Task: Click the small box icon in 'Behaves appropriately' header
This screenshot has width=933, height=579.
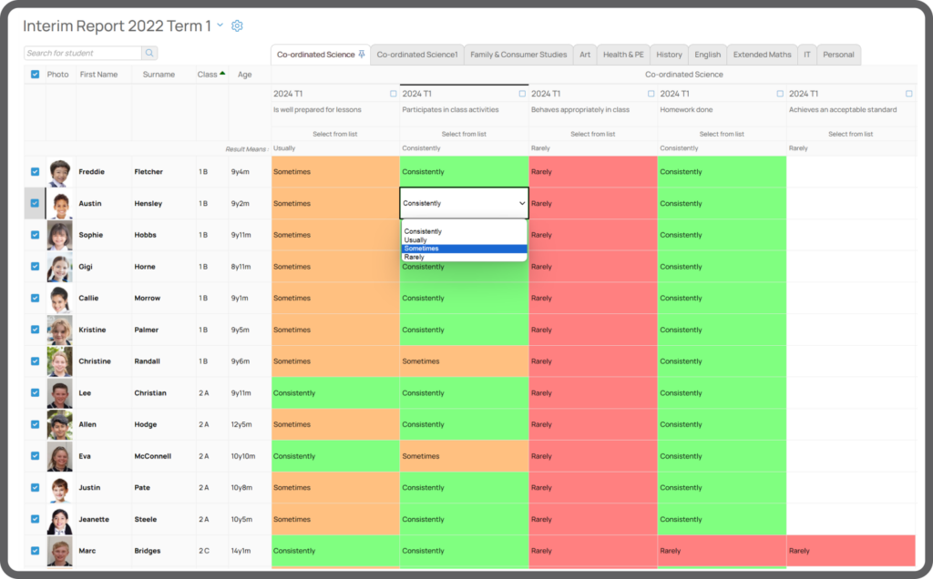Action: pyautogui.click(x=651, y=94)
